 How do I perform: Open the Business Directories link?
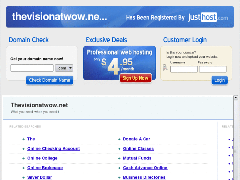click(144, 177)
